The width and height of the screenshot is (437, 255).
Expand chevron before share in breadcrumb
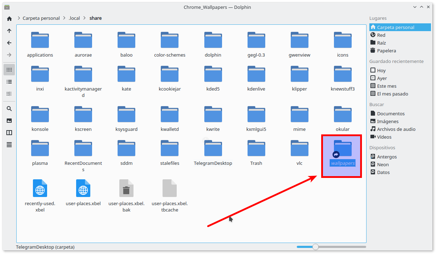tap(85, 18)
